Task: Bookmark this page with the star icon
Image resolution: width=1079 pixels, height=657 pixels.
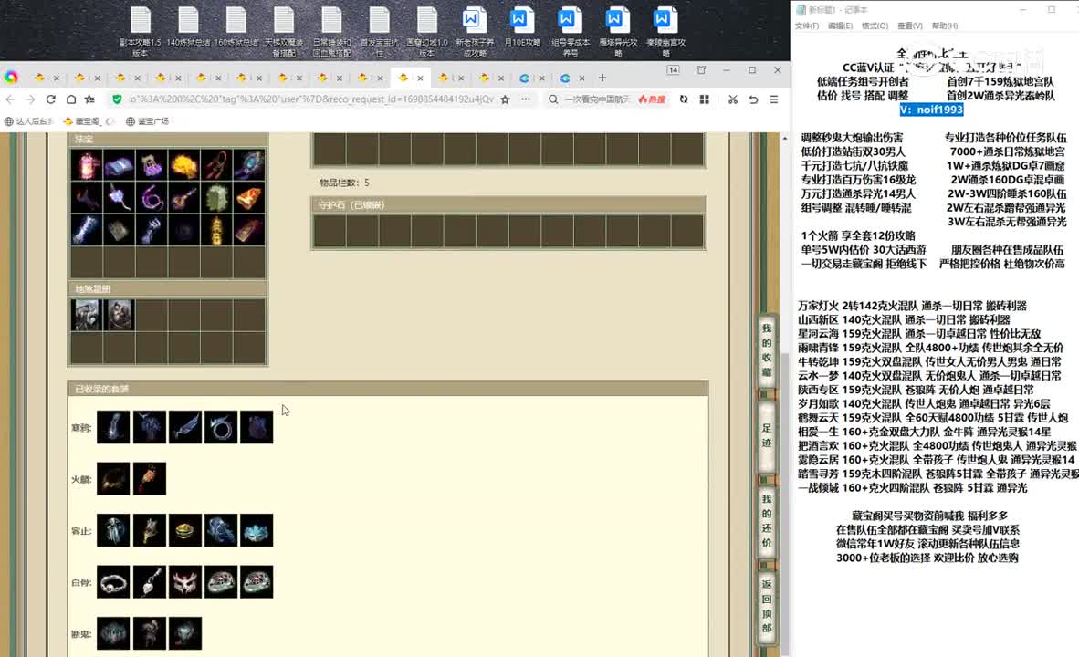Action: [x=505, y=99]
